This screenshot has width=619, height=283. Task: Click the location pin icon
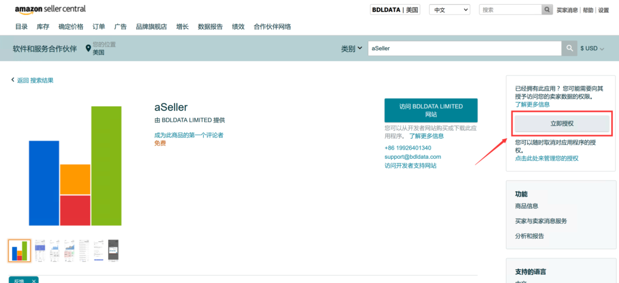click(88, 48)
